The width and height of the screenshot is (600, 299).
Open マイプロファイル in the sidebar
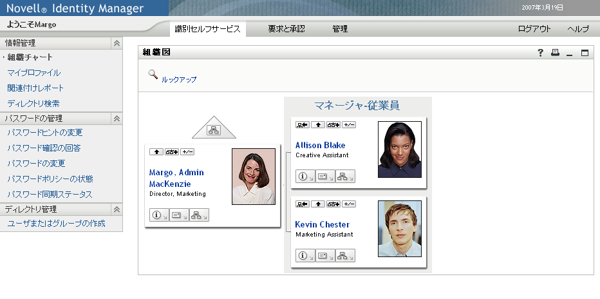coord(33,73)
